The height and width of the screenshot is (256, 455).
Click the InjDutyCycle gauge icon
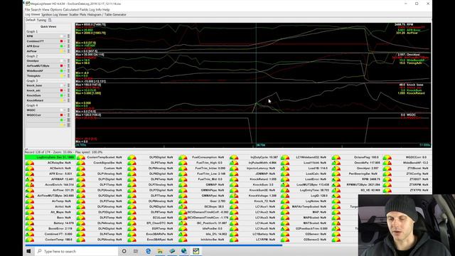[x=234, y=157]
